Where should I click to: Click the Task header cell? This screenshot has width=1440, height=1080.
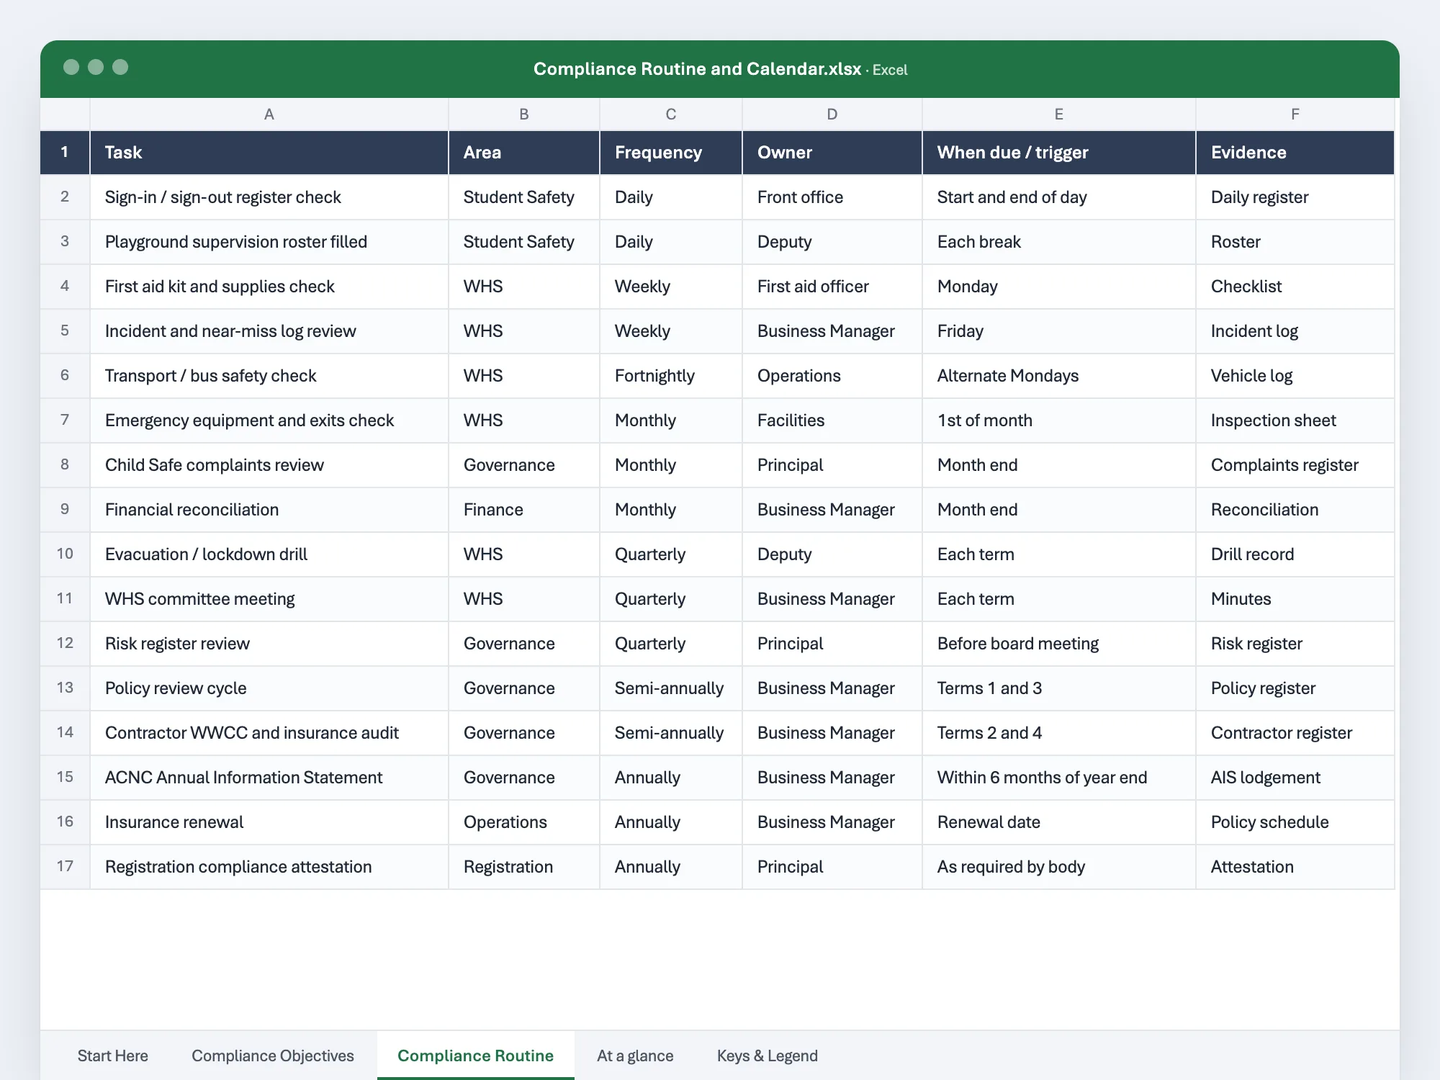coord(269,153)
